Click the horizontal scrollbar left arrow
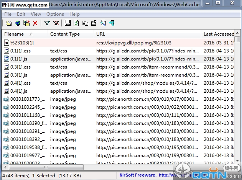The image size is (242, 180). (5, 167)
